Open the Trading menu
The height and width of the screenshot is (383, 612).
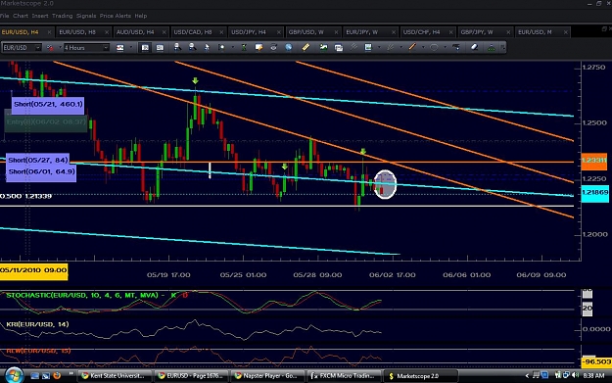(62, 16)
